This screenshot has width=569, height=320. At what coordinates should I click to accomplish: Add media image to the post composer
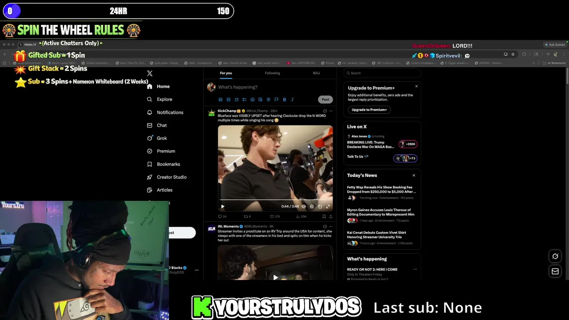(x=220, y=100)
